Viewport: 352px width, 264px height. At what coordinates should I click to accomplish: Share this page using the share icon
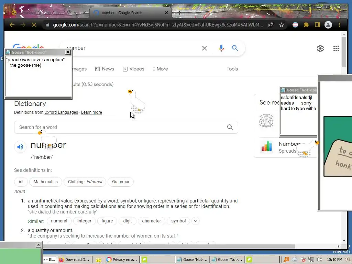(x=271, y=25)
